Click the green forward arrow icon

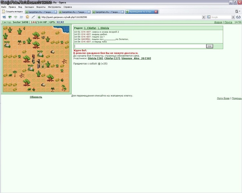[16, 17]
